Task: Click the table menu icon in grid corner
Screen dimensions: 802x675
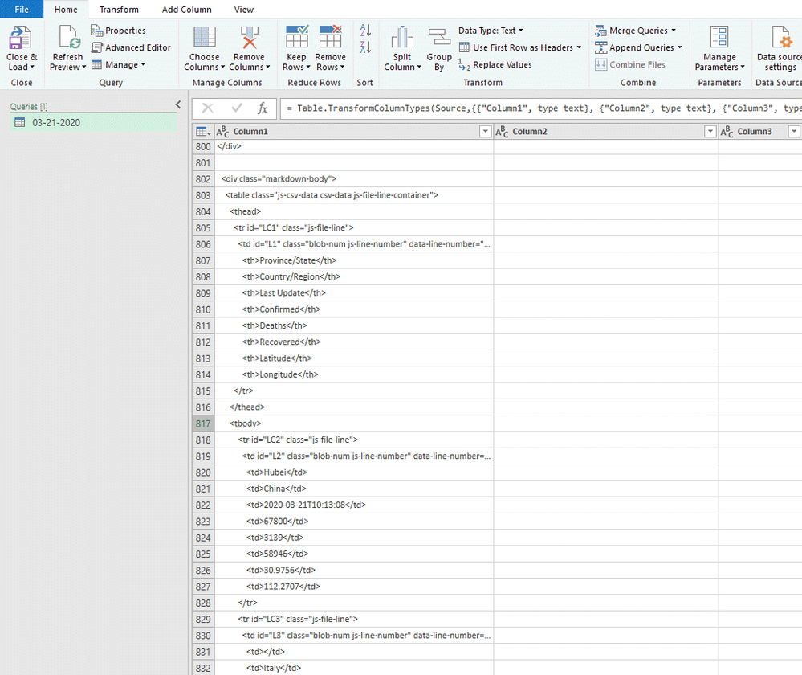Action: tap(203, 132)
